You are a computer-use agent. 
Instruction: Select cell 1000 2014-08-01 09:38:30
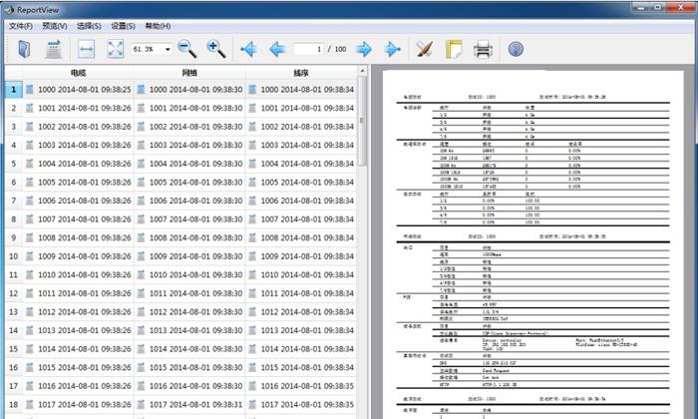point(189,90)
